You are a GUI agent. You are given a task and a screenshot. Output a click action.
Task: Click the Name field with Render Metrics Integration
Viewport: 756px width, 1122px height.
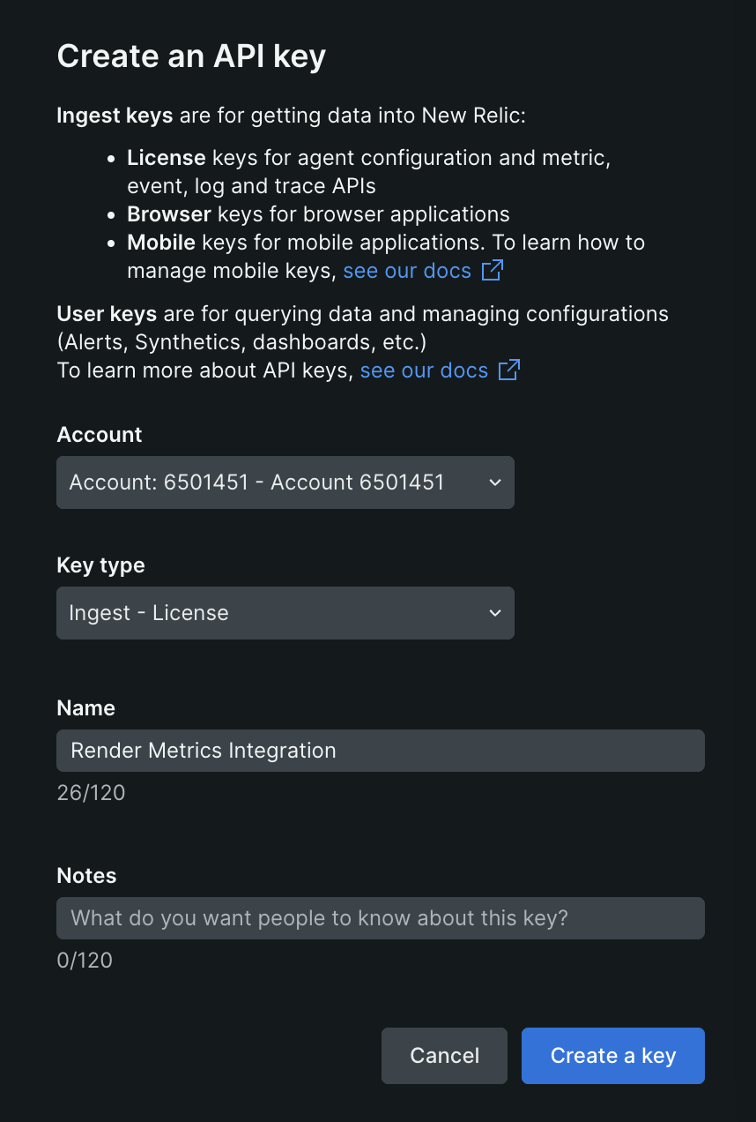click(381, 751)
